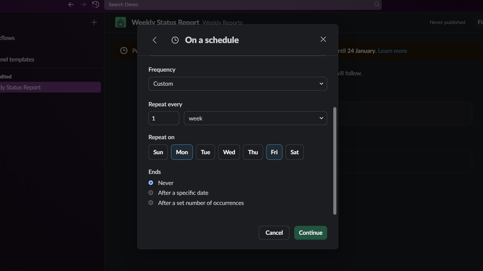
Task: Click the clock icon in the yellow banner
Action: pos(124,51)
